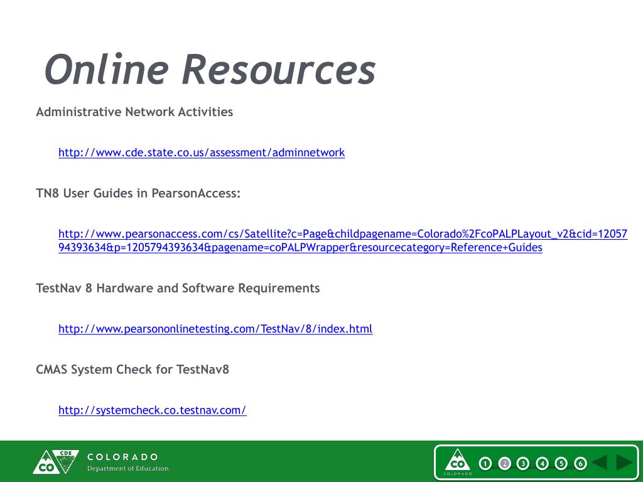
Task: Open the TestNav 8 index.html link
Action: click(x=215, y=329)
